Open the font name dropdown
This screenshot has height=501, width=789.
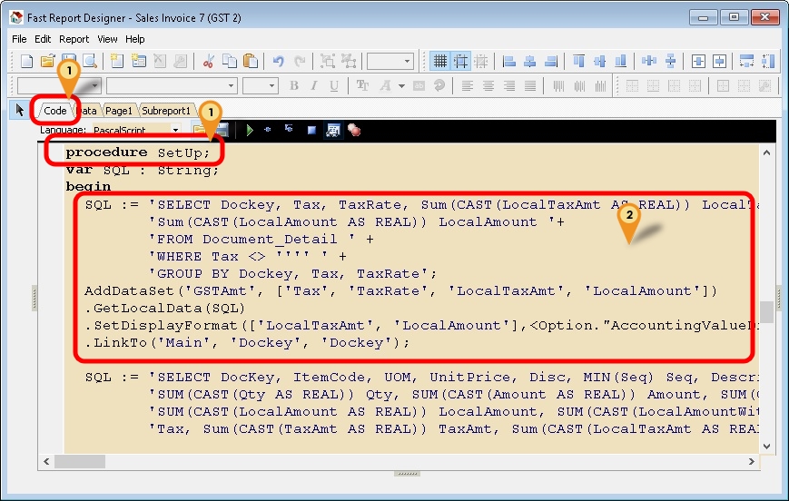coord(231,85)
